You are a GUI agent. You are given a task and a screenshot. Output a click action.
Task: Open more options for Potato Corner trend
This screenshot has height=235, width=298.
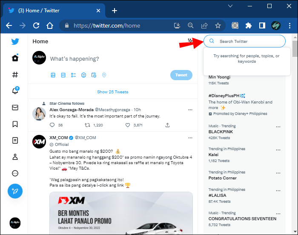point(278,173)
